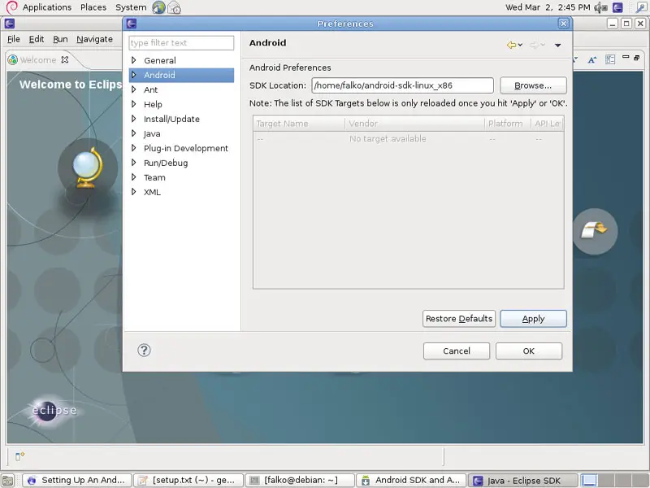Open the Overview globe on Welcome page
Image resolution: width=650 pixels, height=488 pixels.
(87, 168)
